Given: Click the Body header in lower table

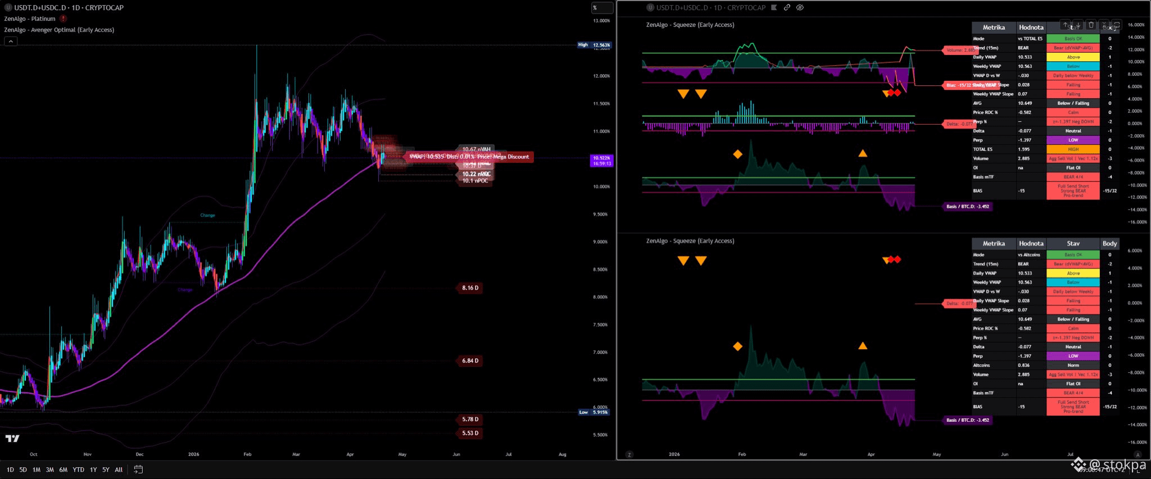Looking at the screenshot, I should tap(1109, 244).
